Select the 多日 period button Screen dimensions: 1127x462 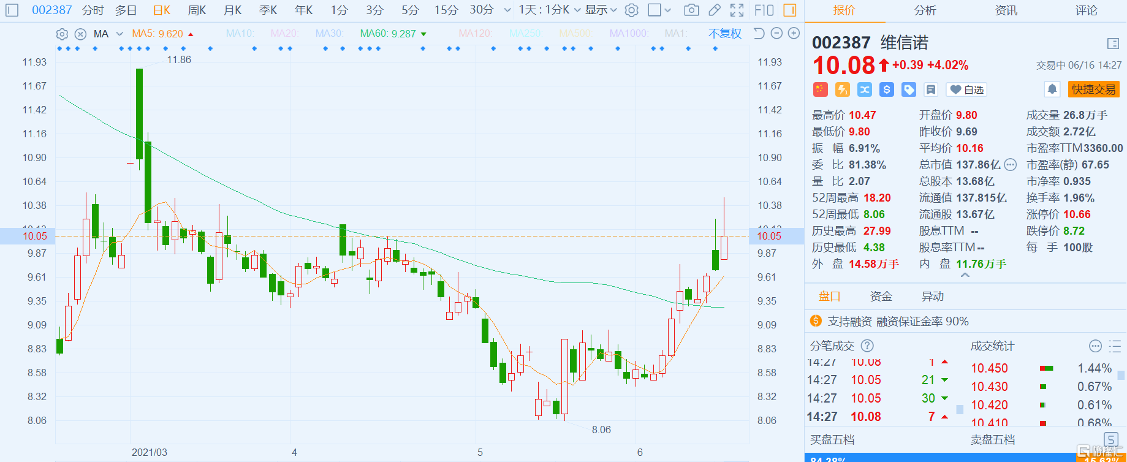[126, 10]
